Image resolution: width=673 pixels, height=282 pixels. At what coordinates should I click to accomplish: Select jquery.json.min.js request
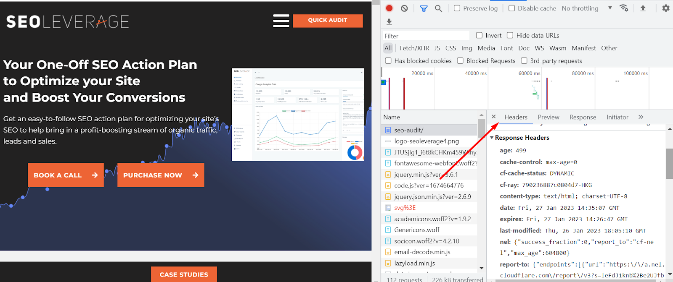pyautogui.click(x=429, y=196)
